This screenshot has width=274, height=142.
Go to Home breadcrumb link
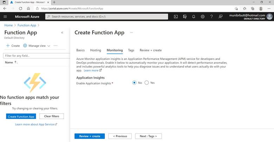[x=8, y=25]
